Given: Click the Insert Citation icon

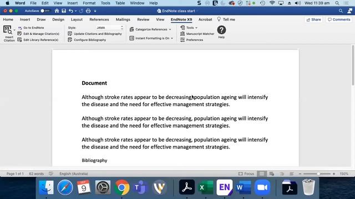Looking at the screenshot, I should [x=7, y=30].
